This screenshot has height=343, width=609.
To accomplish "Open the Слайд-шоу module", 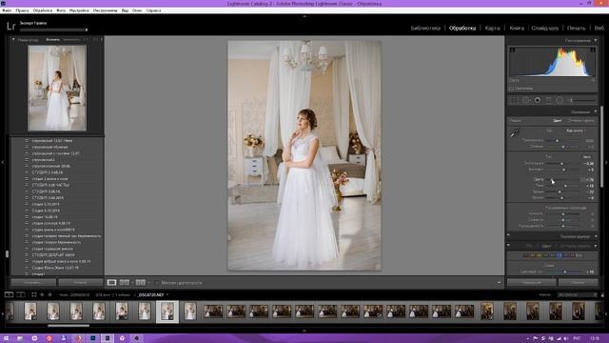I will [545, 28].
